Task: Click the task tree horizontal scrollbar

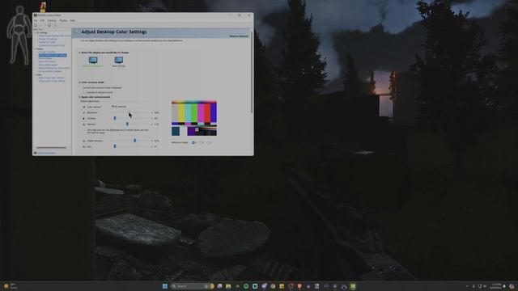Action: tap(51, 147)
